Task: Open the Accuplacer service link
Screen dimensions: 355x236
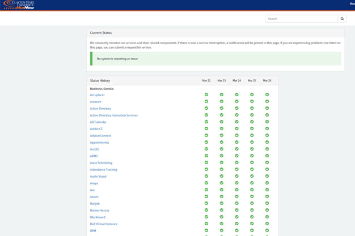Action: click(98, 95)
